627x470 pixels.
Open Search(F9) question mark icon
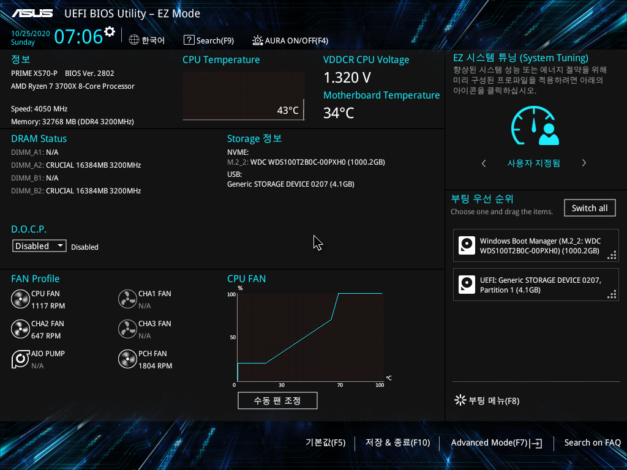pyautogui.click(x=189, y=40)
